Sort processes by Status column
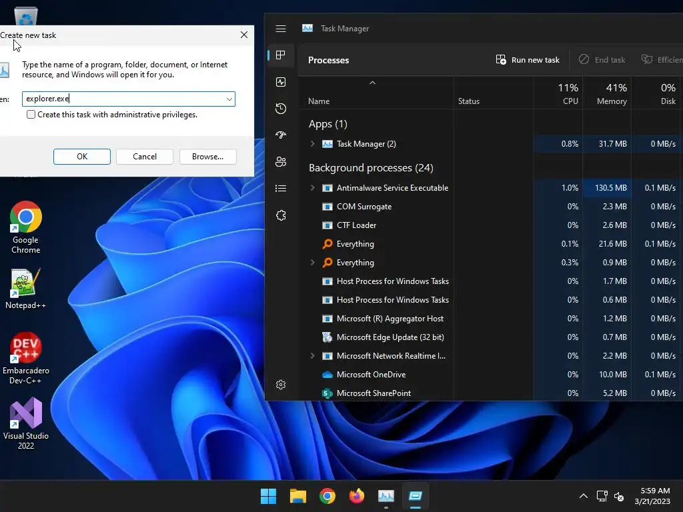Viewport: 683px width, 512px height. point(469,101)
